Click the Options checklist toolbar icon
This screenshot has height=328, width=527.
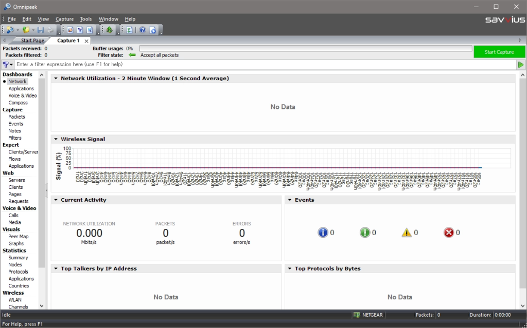point(129,30)
